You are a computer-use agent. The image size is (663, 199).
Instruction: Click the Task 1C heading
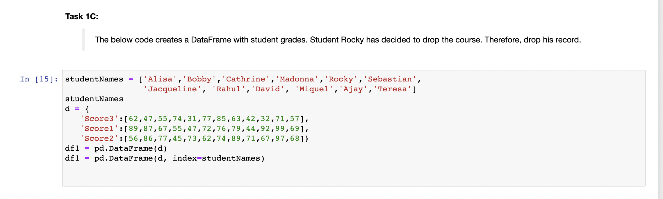pos(82,17)
